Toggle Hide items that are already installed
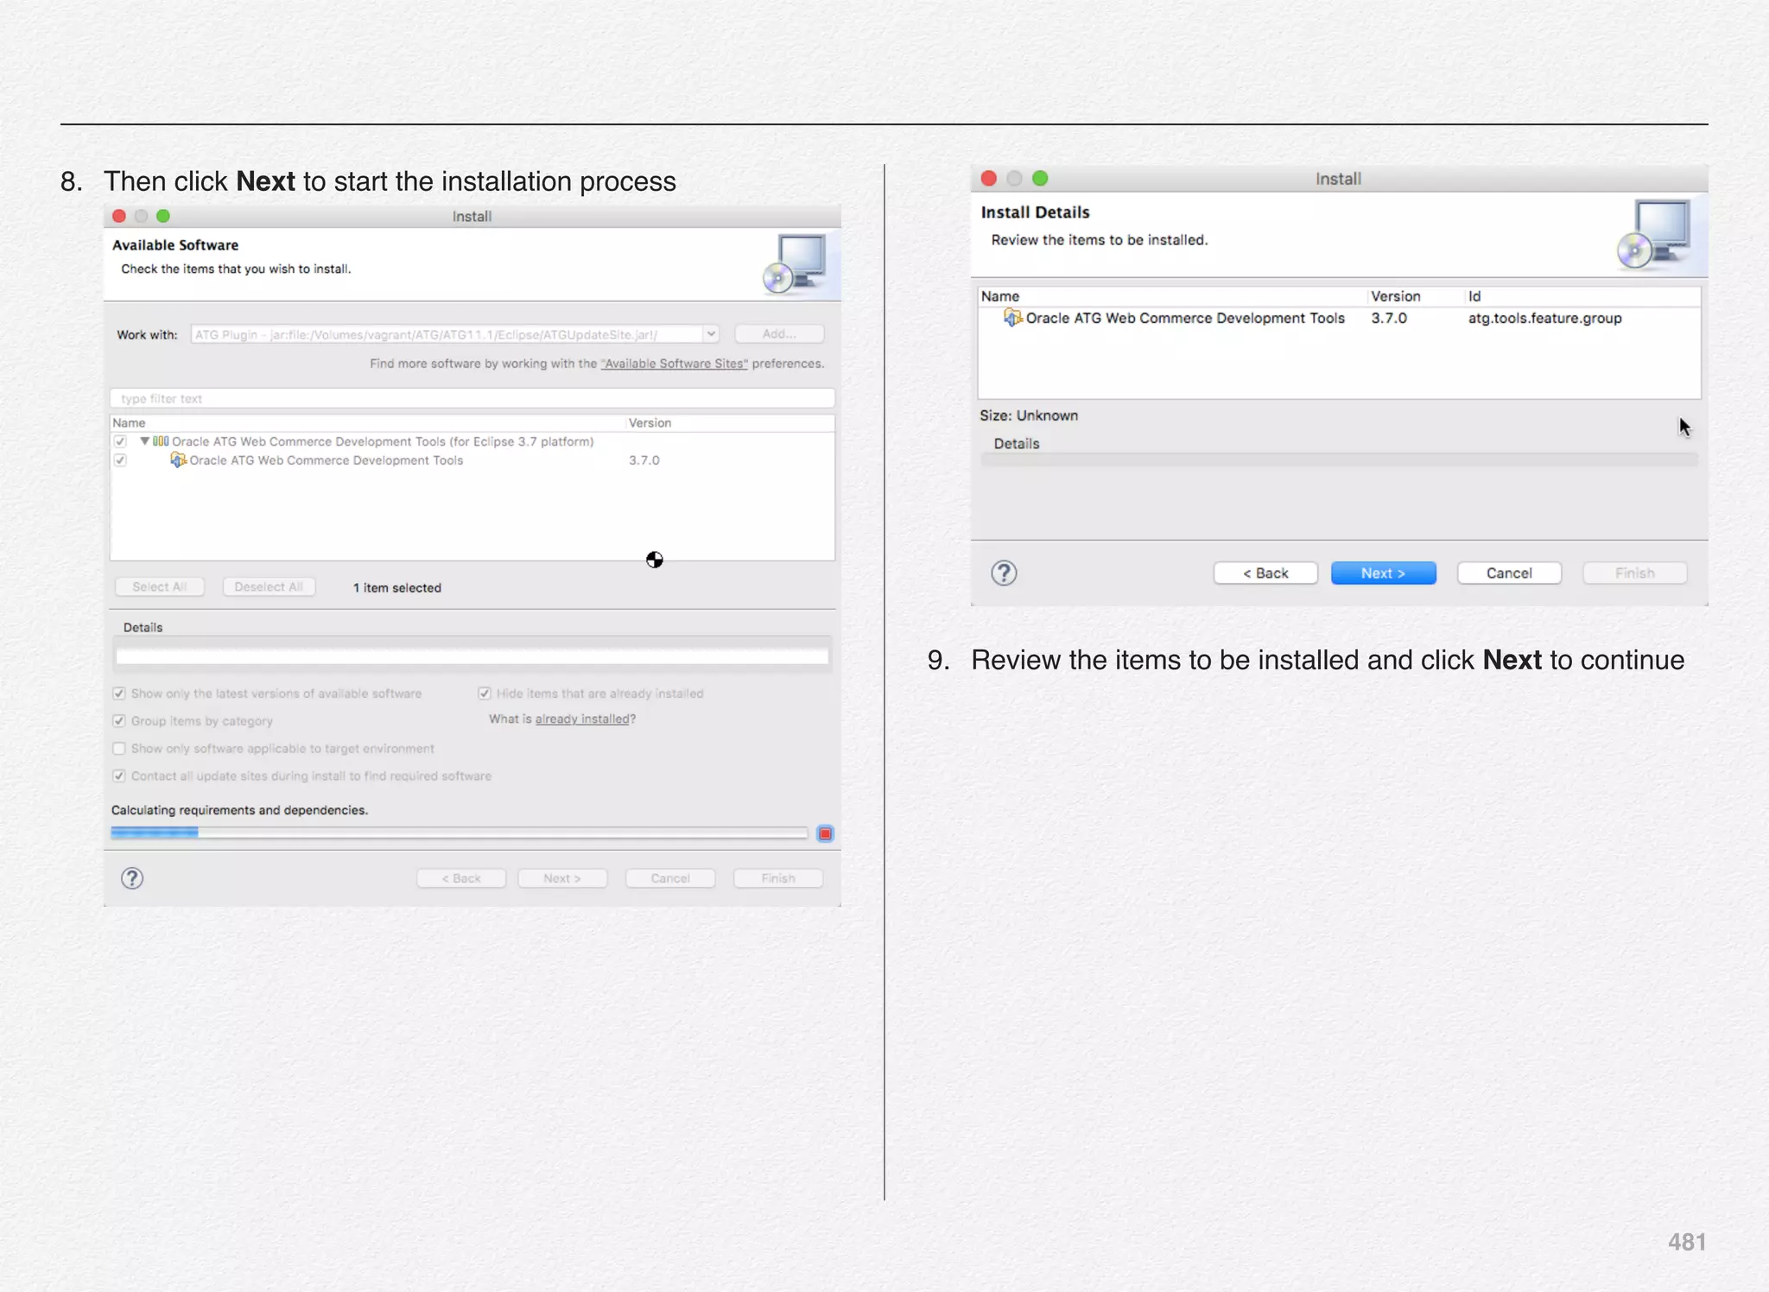 485,693
